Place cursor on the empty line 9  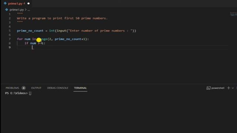click(x=123, y=47)
